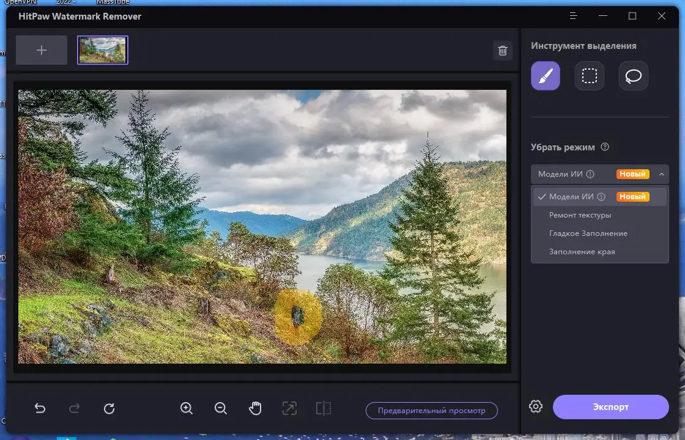Select the rectangle selection tool
This screenshot has height=440, width=685.
[x=588, y=75]
